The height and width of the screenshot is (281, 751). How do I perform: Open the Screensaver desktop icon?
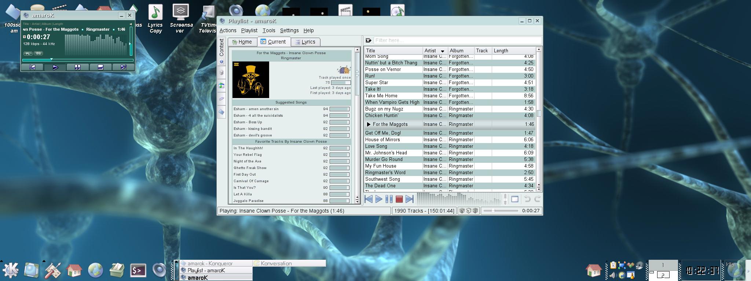click(x=181, y=18)
